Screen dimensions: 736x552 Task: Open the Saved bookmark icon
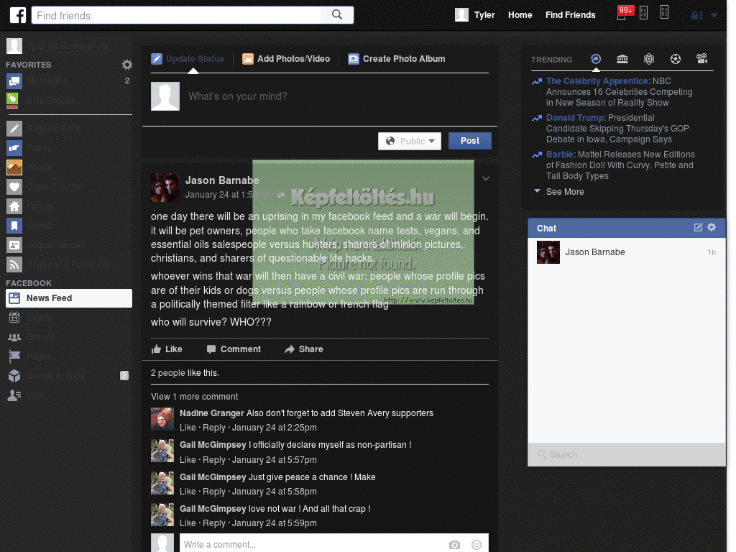(14, 225)
